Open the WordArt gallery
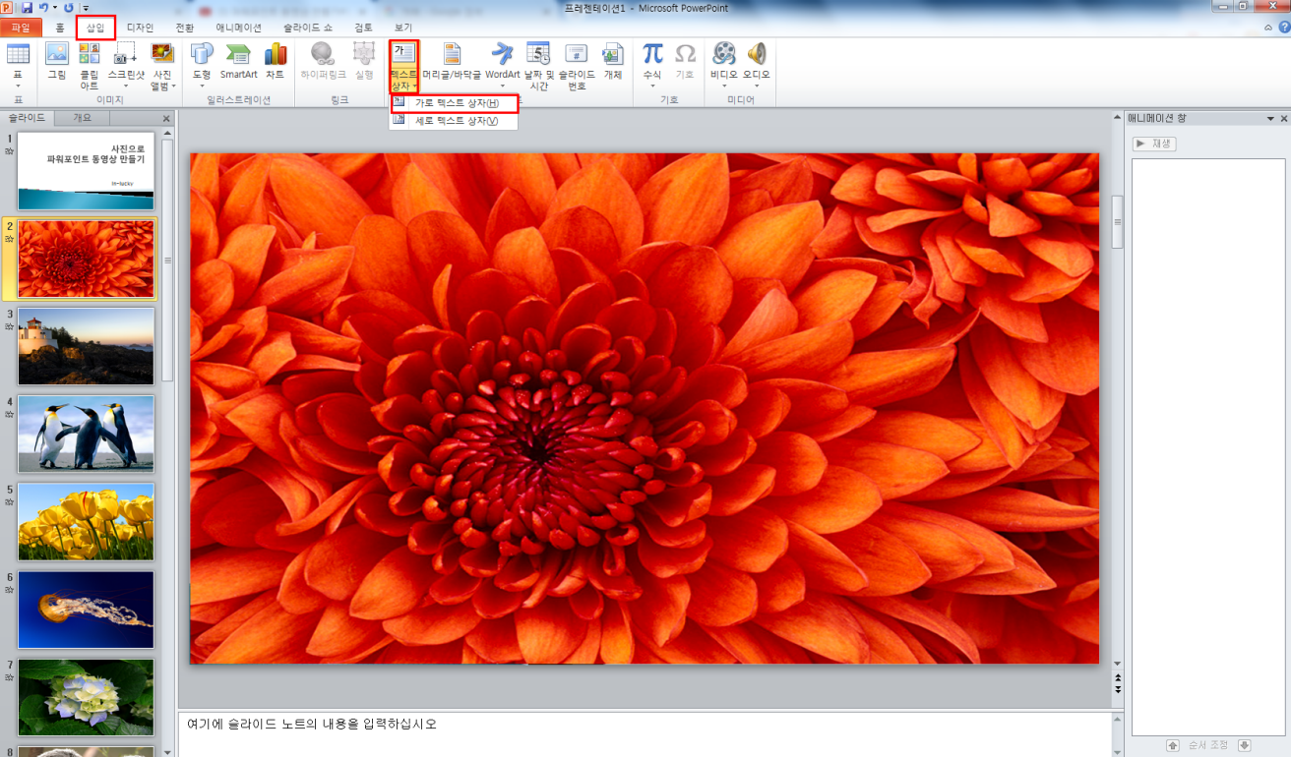This screenshot has width=1291, height=757. pos(502,54)
